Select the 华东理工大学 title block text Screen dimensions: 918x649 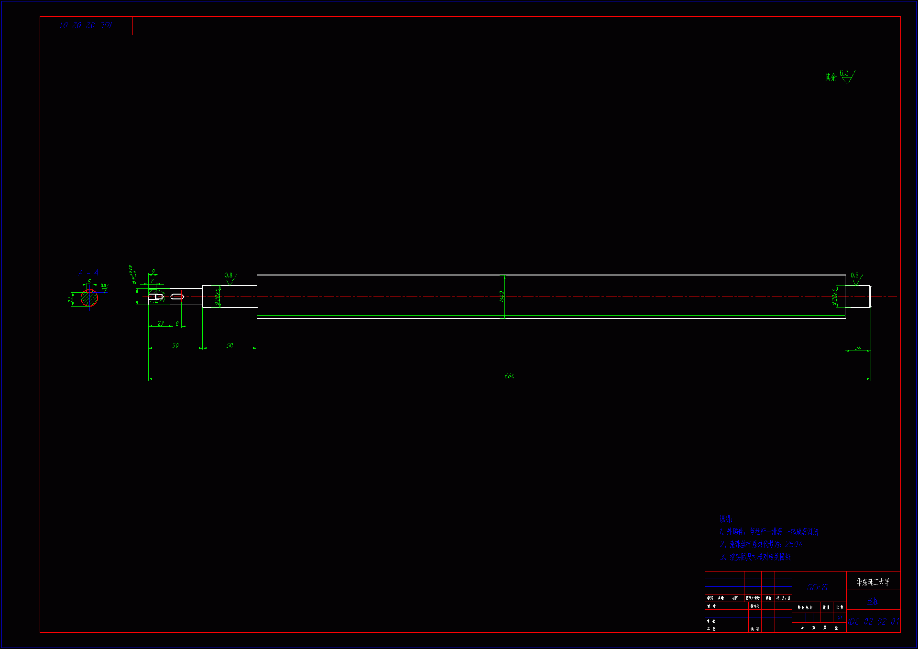[873, 582]
